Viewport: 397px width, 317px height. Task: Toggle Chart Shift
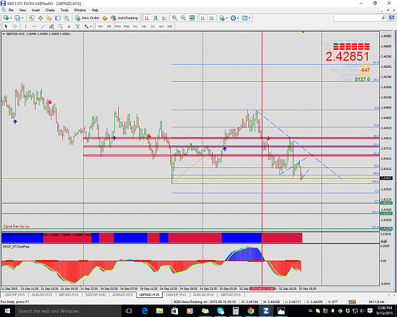point(212,18)
